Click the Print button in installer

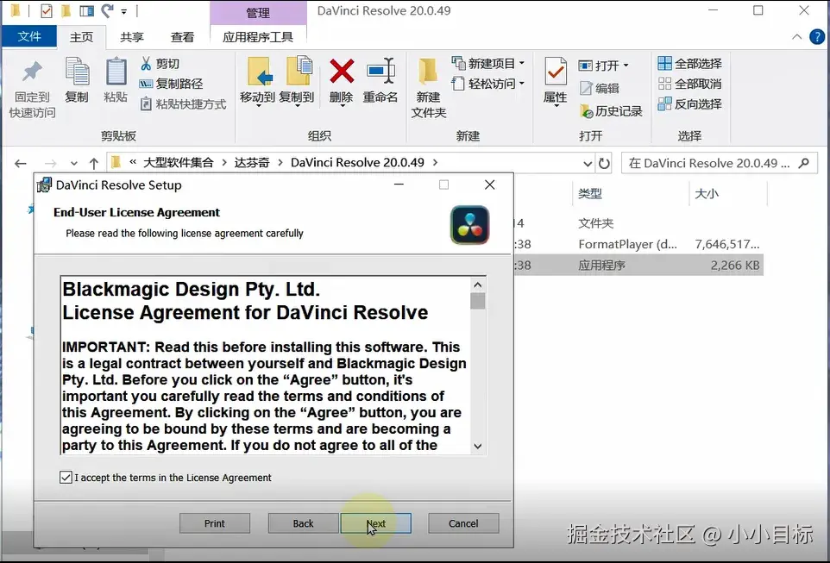[x=214, y=523]
